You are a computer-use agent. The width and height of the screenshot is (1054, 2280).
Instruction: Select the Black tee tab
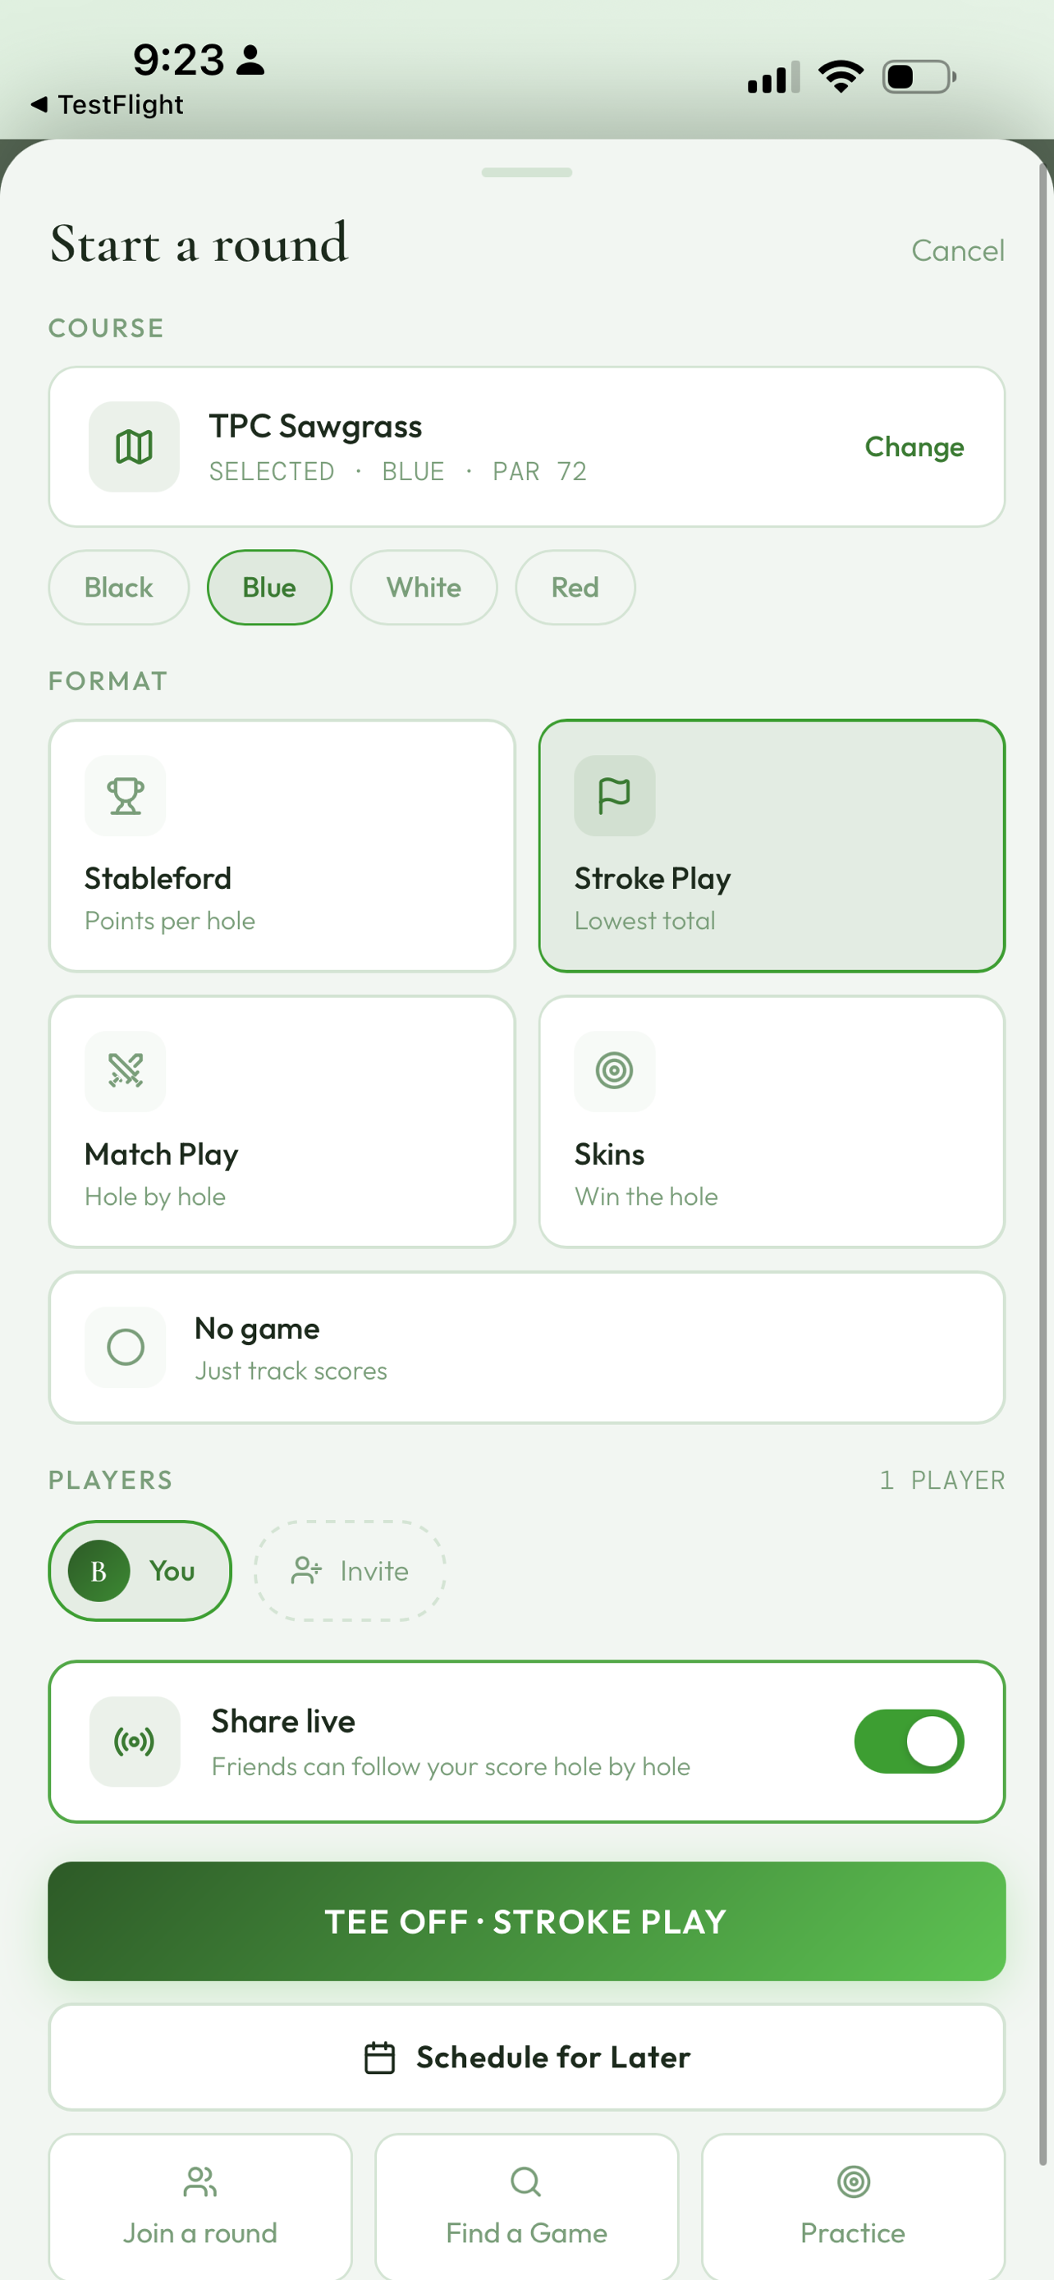coord(118,587)
